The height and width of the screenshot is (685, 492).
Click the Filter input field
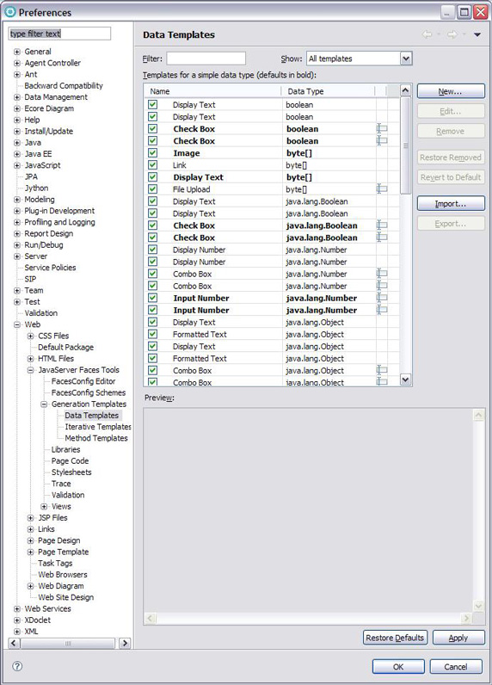point(206,59)
